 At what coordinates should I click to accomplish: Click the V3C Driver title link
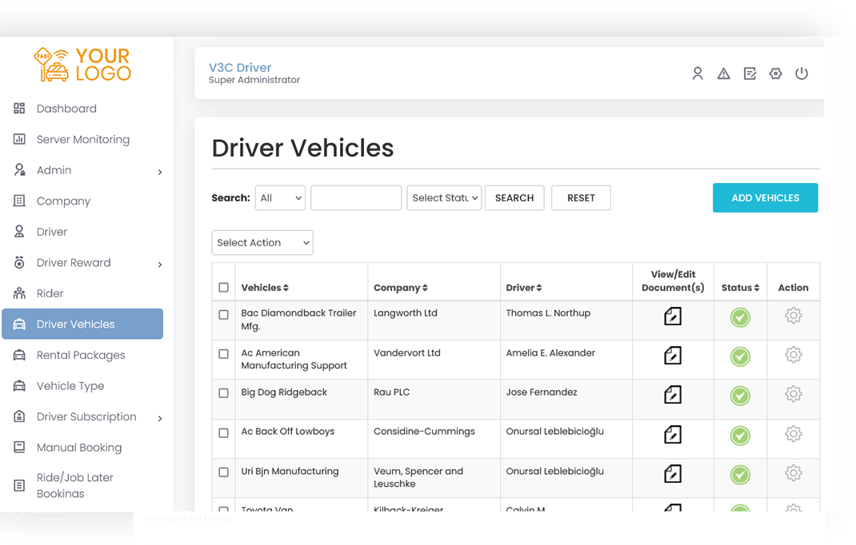tap(240, 68)
